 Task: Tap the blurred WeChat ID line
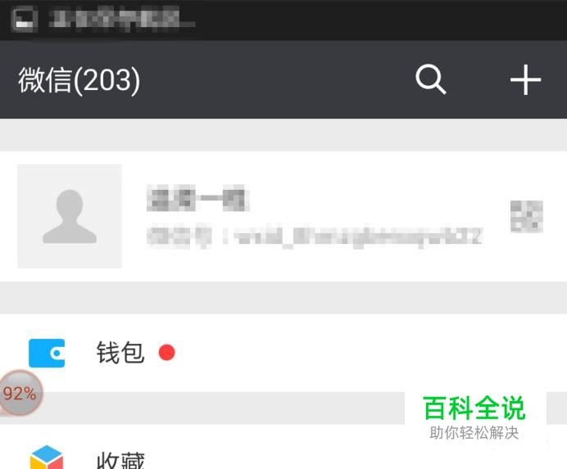tap(315, 237)
